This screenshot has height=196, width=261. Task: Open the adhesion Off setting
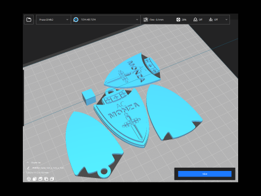213,20
